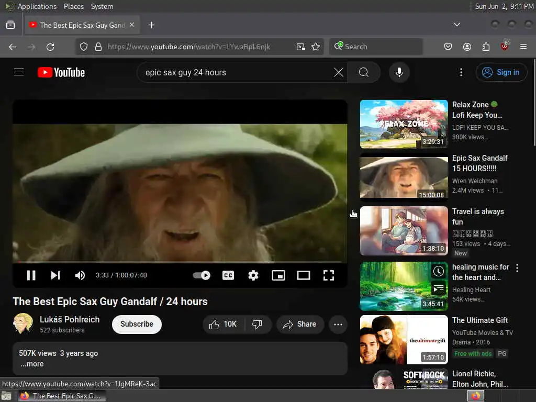The image size is (536, 402).
Task: Open the Applications menu
Action: 37,6
